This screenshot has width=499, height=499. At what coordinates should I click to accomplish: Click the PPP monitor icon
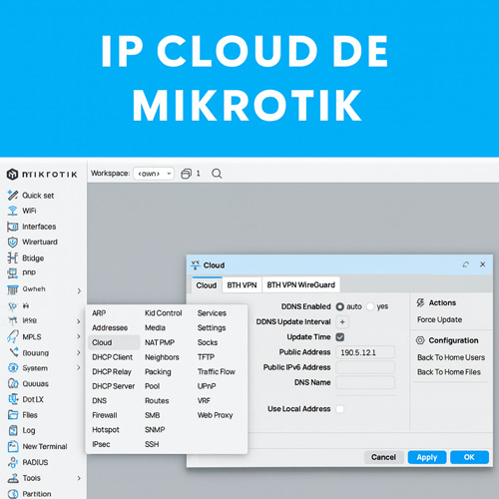13,273
